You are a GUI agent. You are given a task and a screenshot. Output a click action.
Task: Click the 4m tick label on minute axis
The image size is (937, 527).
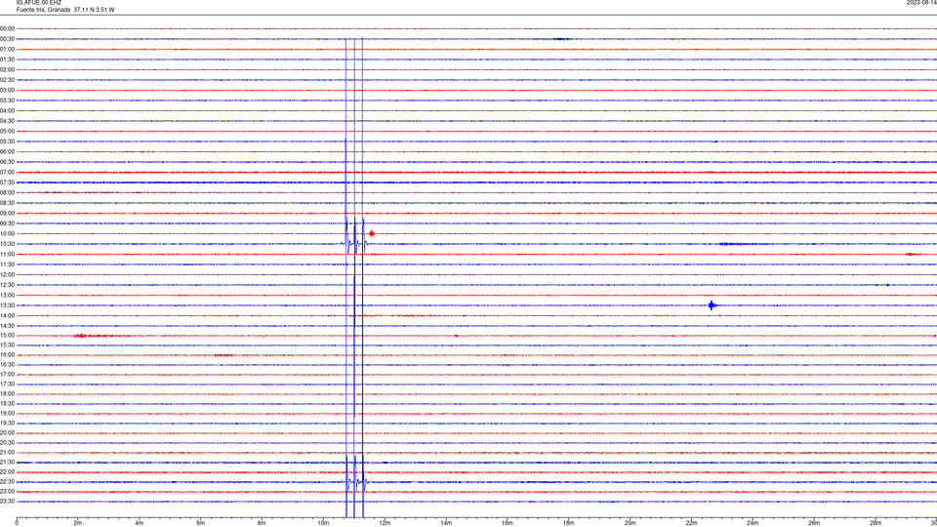coord(140,523)
